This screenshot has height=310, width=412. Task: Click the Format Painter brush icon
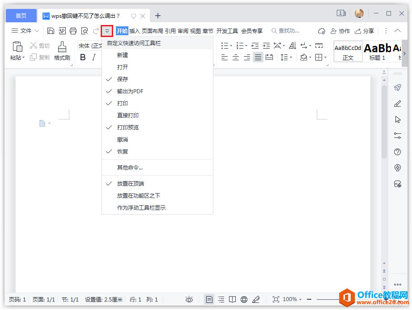(x=62, y=47)
